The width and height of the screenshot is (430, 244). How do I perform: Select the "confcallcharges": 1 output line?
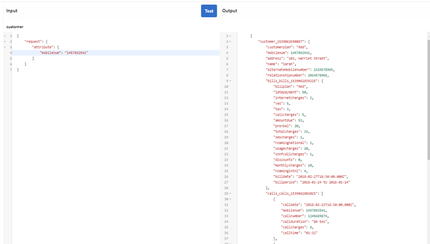pyautogui.click(x=293, y=154)
